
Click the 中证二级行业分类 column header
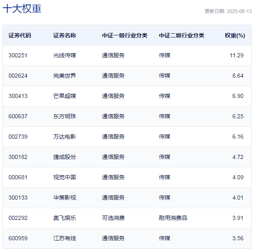coord(181,35)
